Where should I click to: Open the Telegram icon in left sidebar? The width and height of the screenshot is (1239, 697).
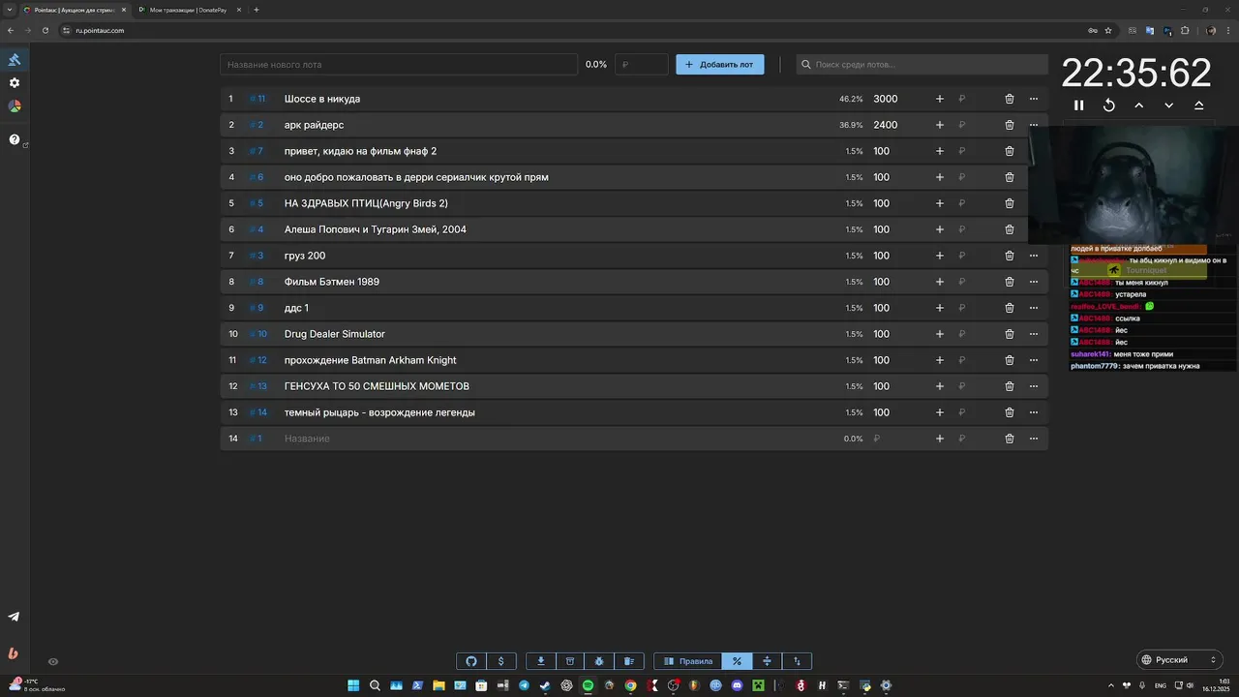[14, 617]
